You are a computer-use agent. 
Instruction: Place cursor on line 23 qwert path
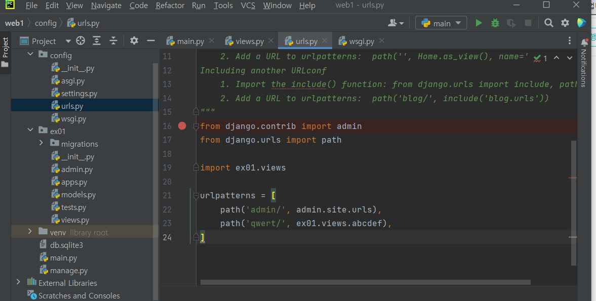coord(306,223)
